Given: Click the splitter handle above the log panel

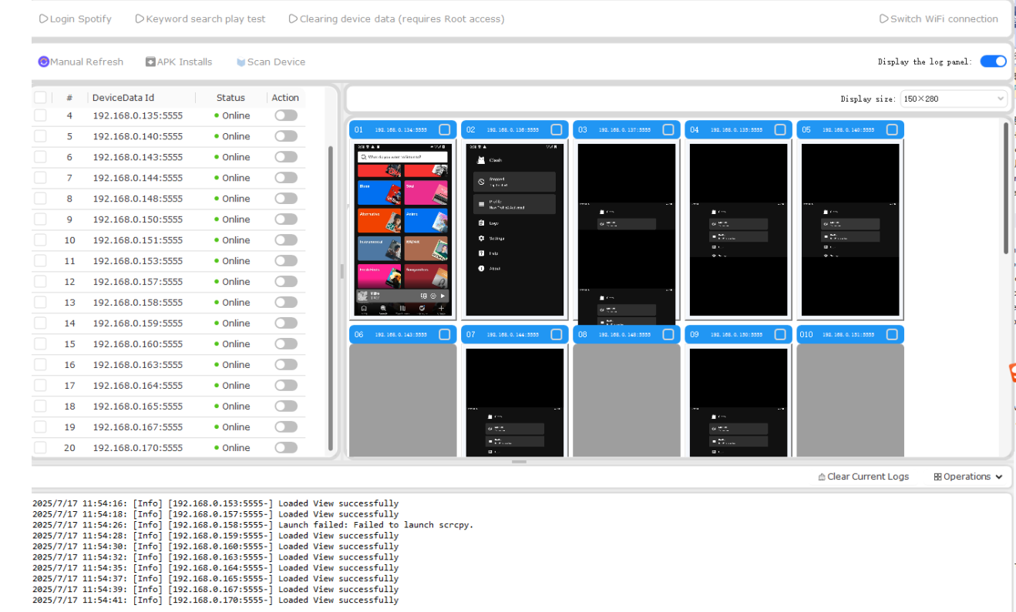Looking at the screenshot, I should pos(519,462).
